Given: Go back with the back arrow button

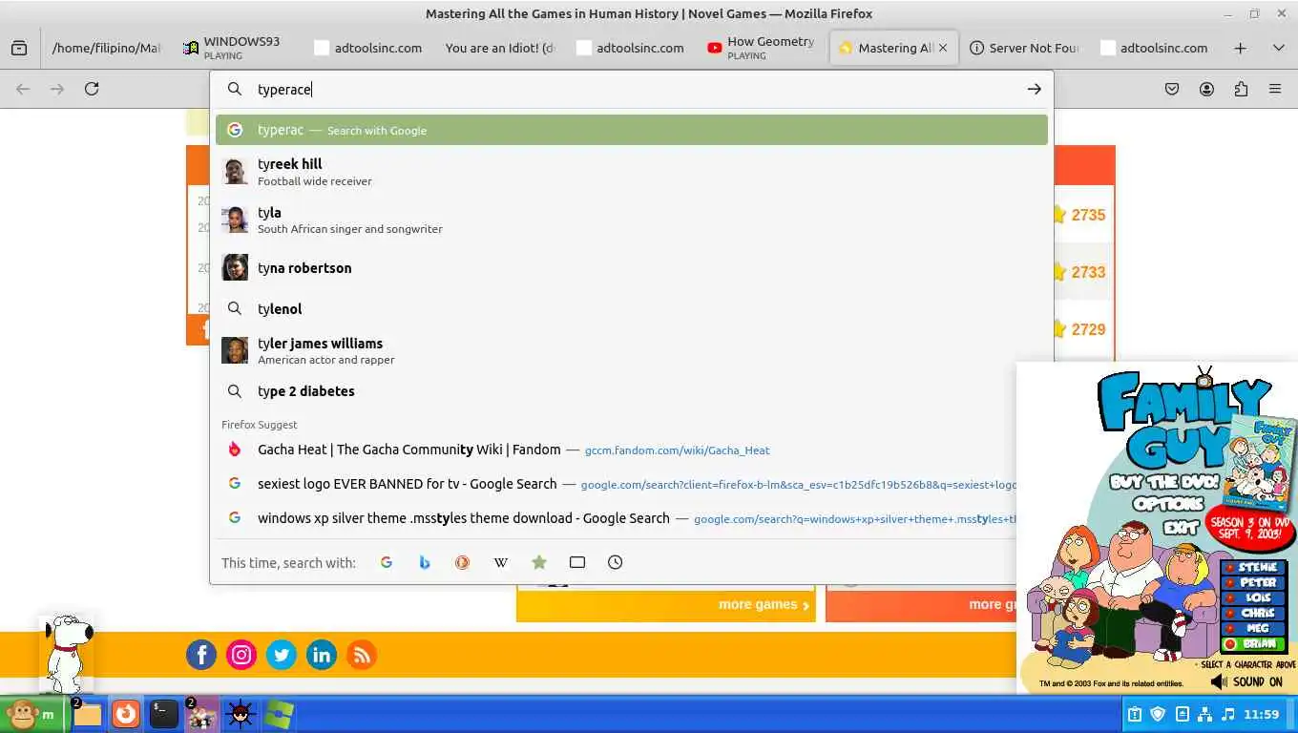Looking at the screenshot, I should tap(23, 89).
